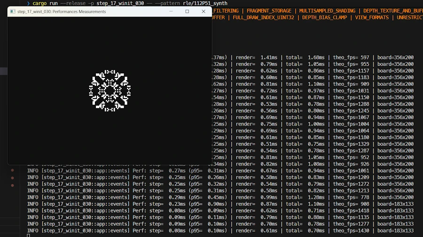Click the FRAGMENT_STORAGE feature text
The height and width of the screenshot is (237, 423).
point(270,10)
